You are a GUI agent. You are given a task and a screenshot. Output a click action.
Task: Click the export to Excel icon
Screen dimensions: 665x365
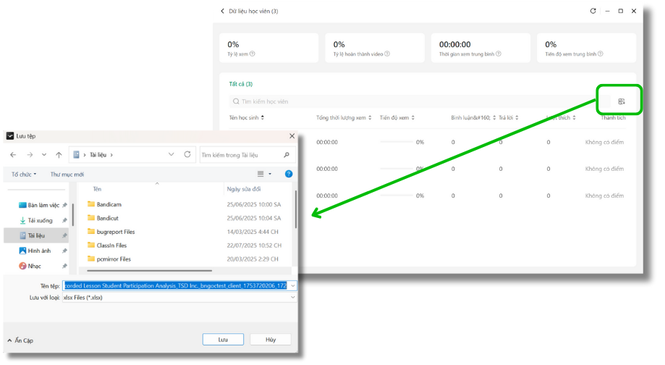(x=621, y=101)
